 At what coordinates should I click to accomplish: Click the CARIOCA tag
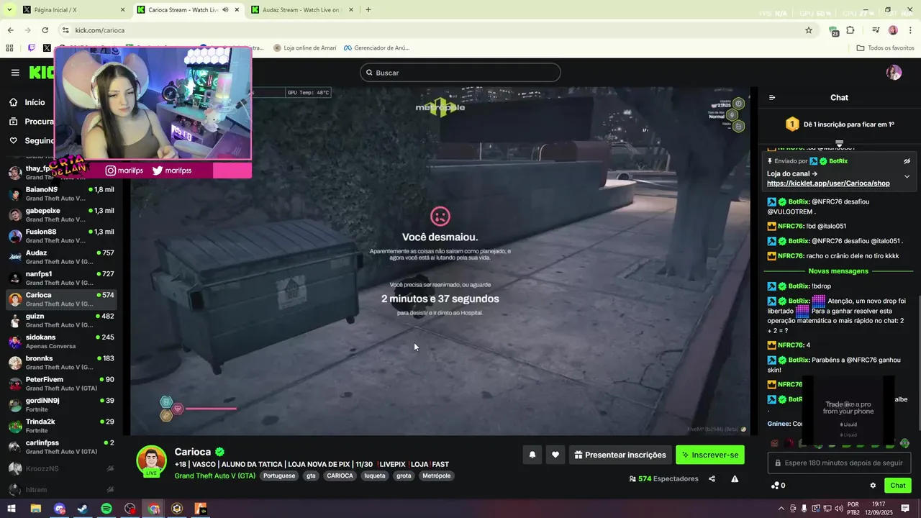(340, 476)
